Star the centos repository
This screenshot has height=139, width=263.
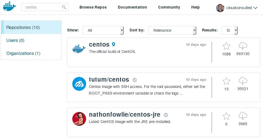point(226,46)
